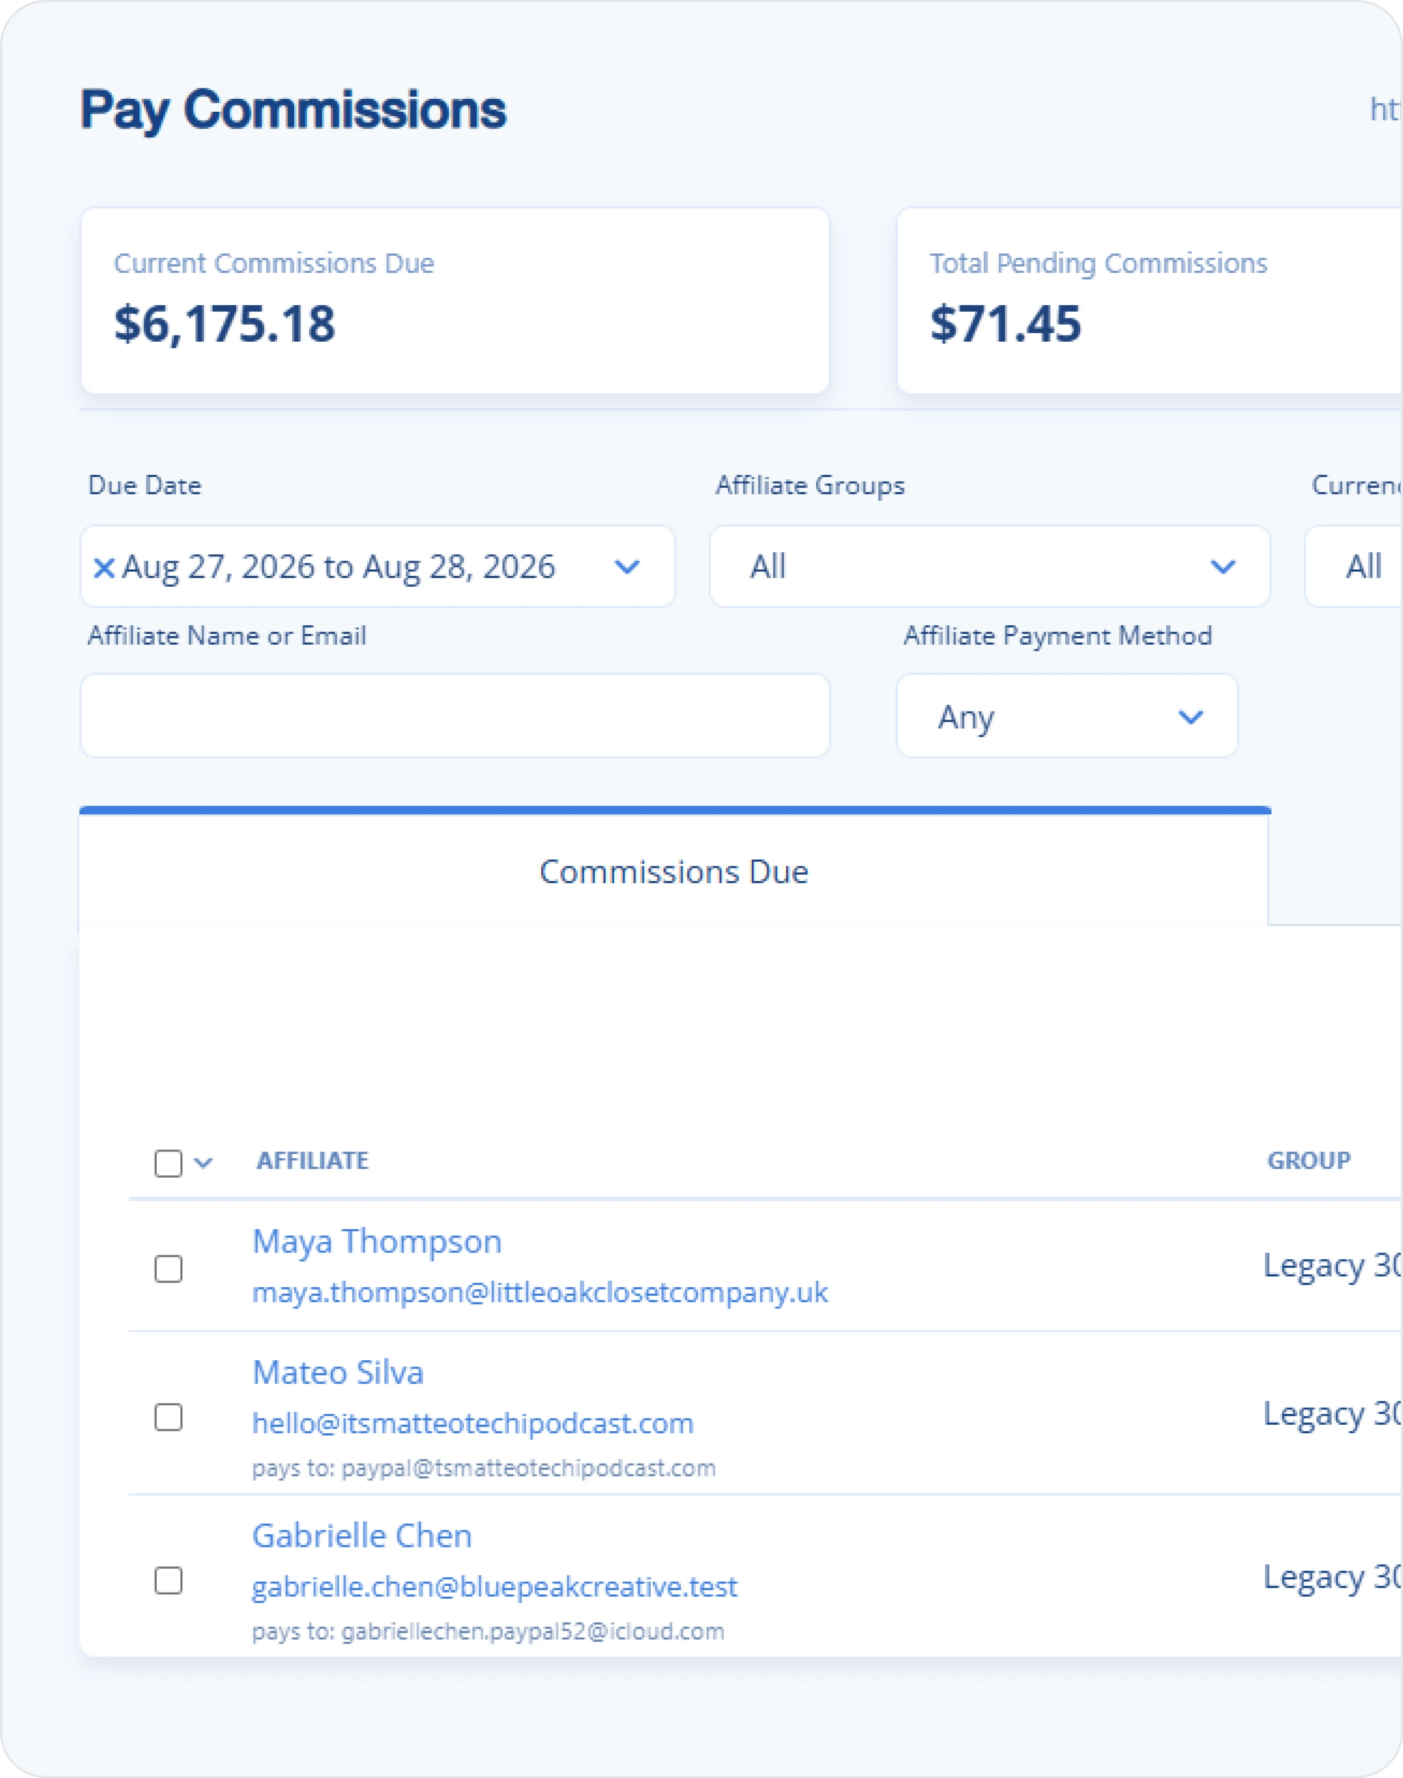Image resolution: width=1403 pixels, height=1778 pixels.
Task: Click the pays to gabriellechen.paypal52@icloud.com text
Action: [488, 1631]
